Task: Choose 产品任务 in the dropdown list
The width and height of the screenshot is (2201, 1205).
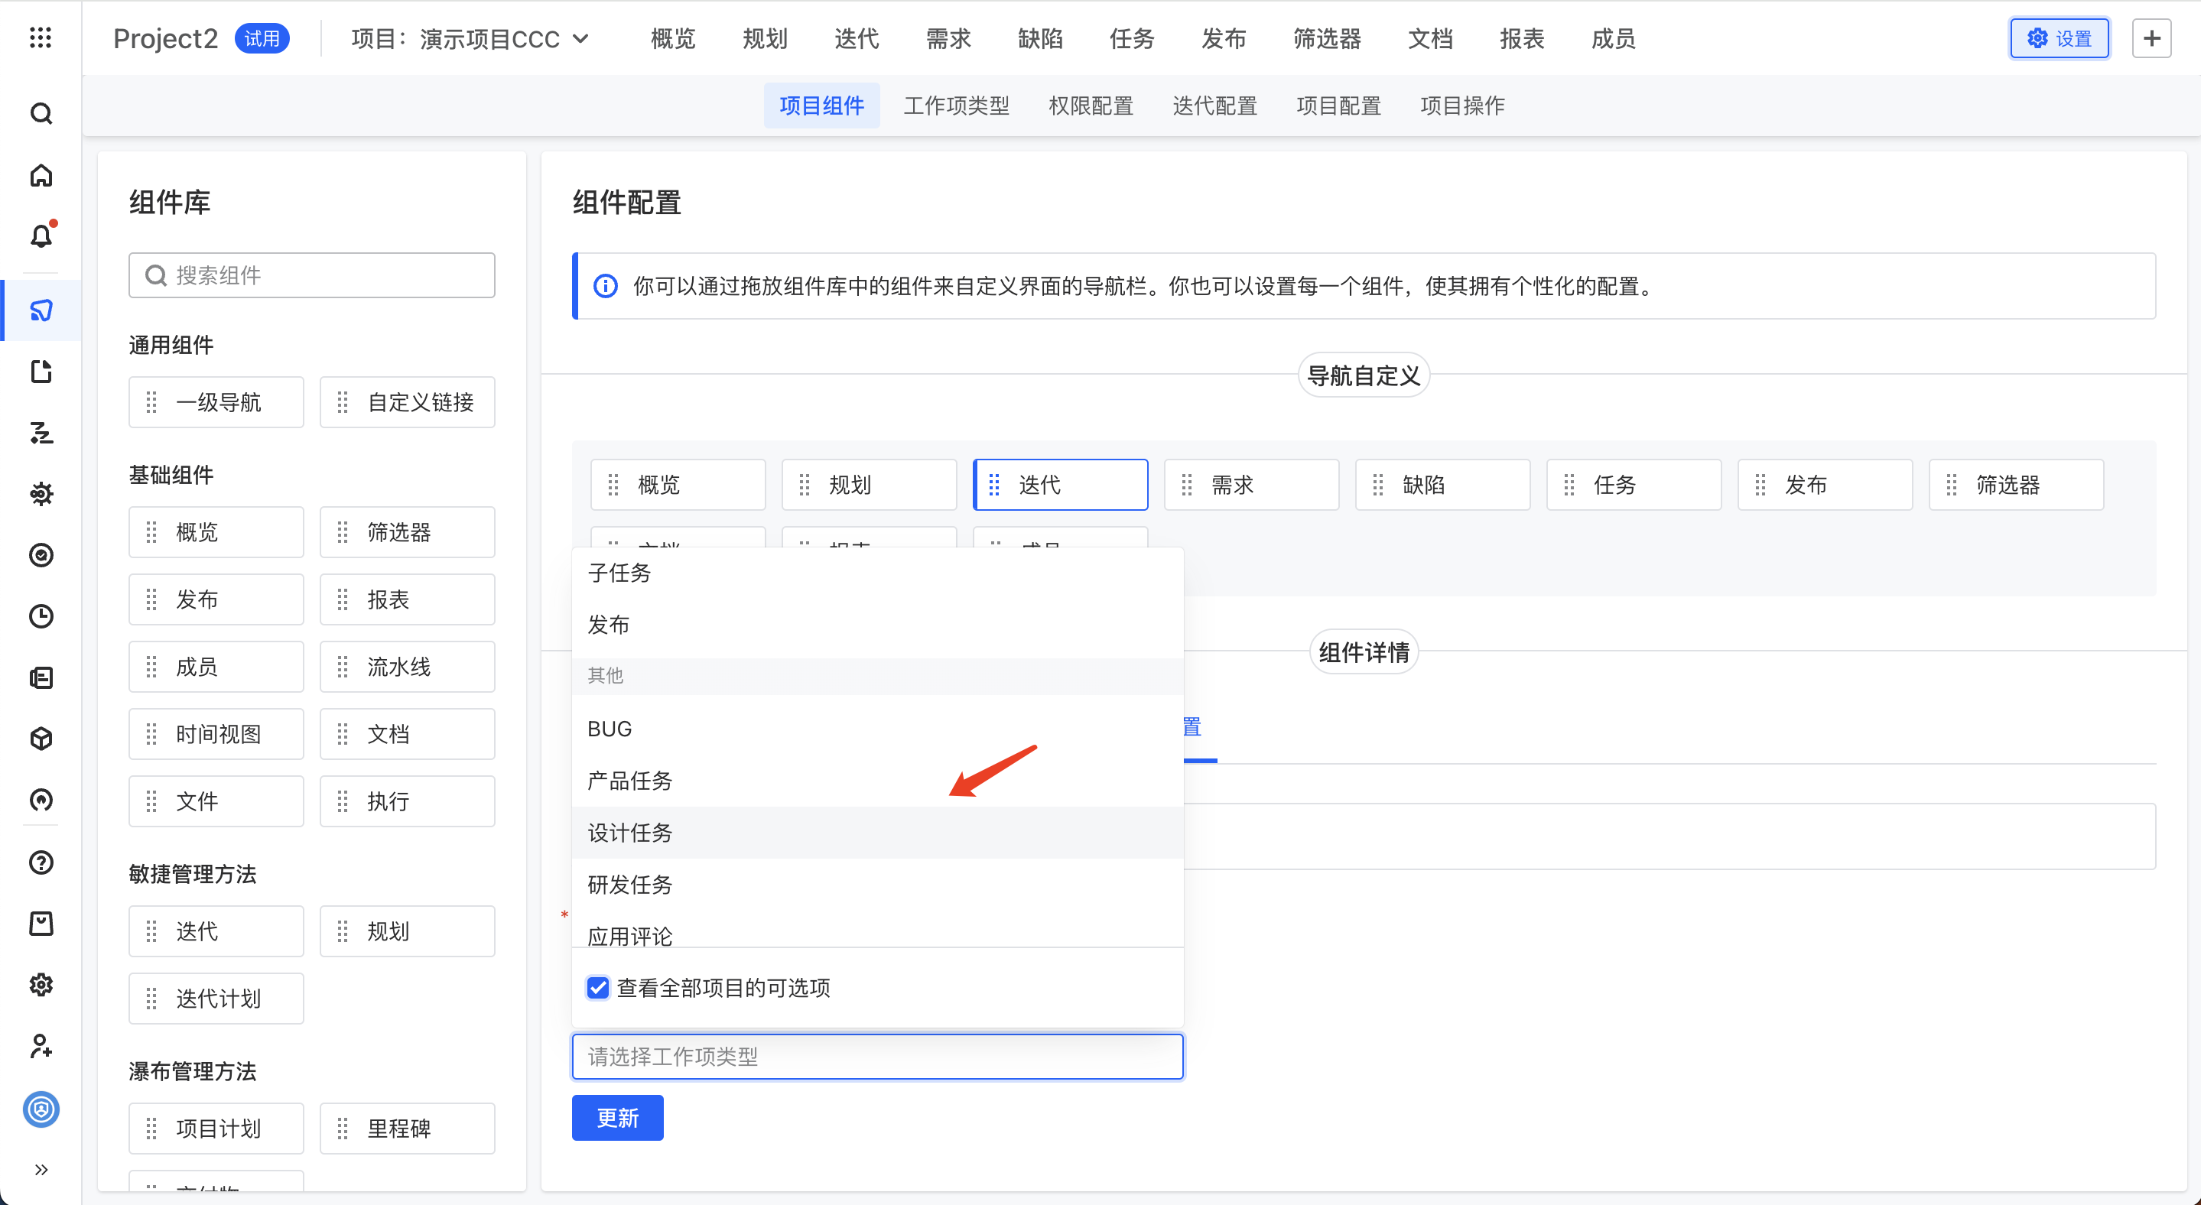Action: click(x=877, y=781)
